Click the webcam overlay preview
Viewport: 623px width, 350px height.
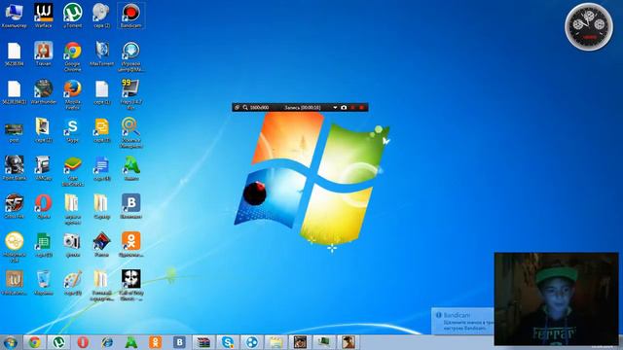click(x=556, y=298)
